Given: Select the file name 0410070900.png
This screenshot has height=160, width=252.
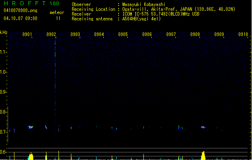Looking at the screenshot, I should pos(20,10).
